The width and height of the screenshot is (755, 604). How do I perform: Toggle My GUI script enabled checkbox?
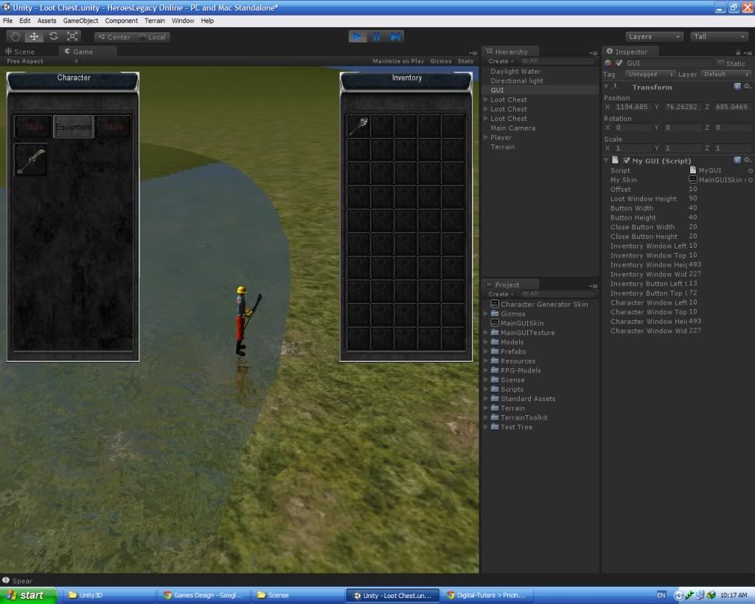[627, 160]
